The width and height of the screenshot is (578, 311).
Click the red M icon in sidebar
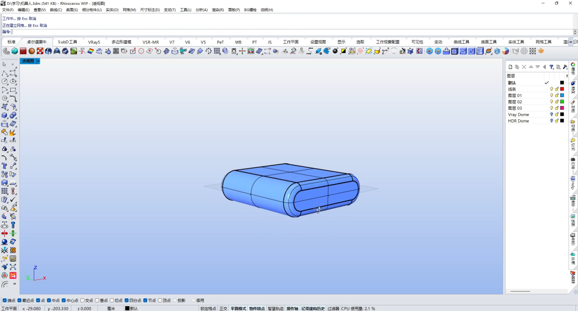pos(13,276)
